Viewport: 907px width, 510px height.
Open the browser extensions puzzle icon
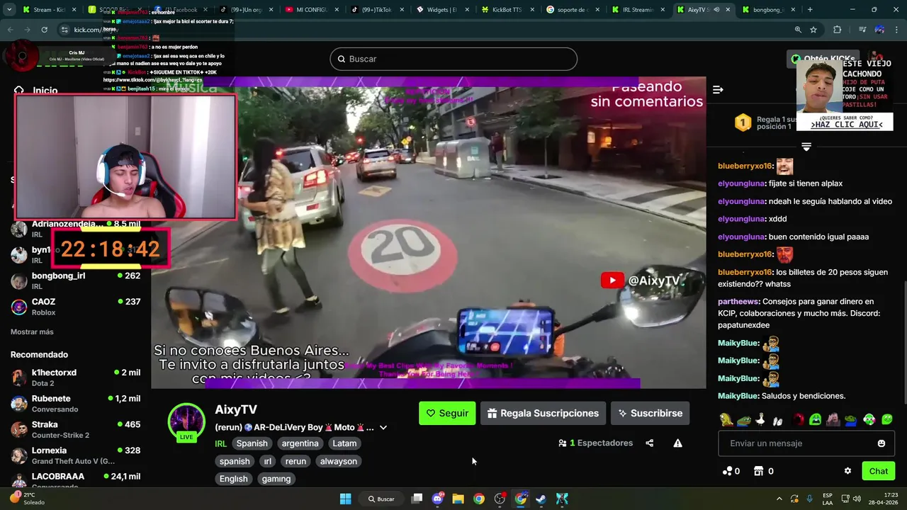[x=838, y=30]
